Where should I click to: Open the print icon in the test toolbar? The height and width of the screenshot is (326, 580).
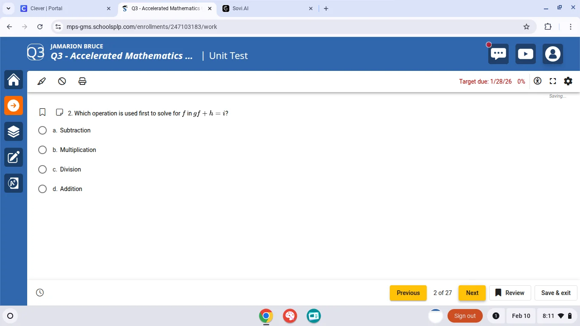(82, 81)
